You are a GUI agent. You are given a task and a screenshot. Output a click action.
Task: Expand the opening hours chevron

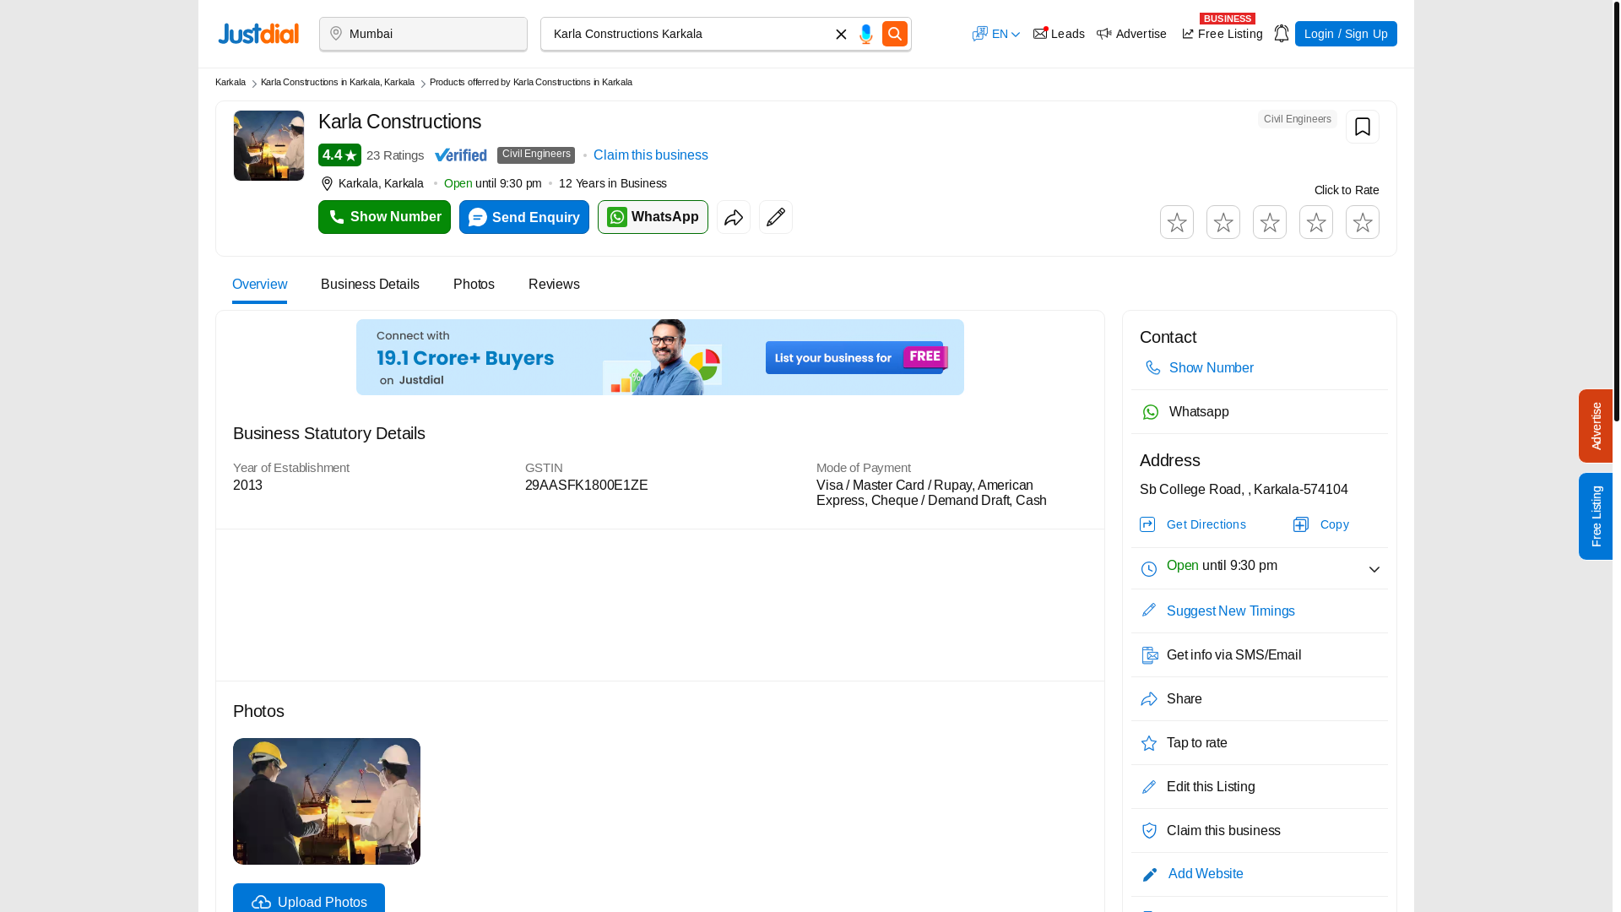[x=1374, y=570]
